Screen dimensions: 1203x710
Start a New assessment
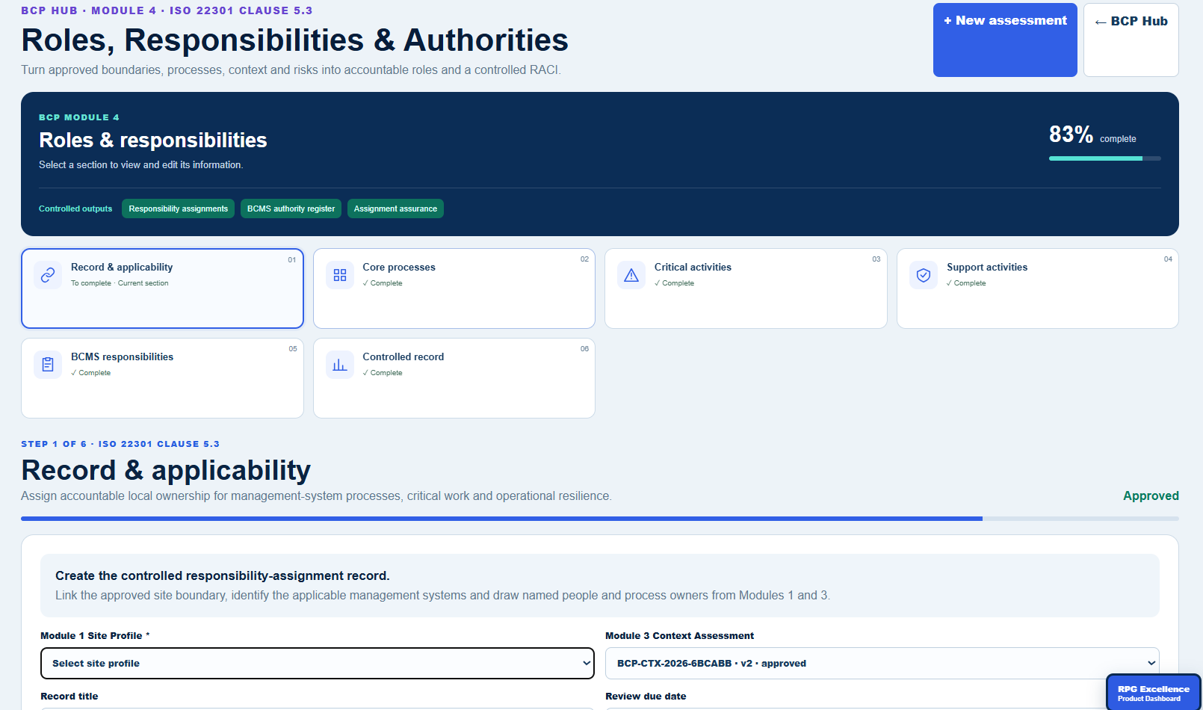pos(1005,40)
